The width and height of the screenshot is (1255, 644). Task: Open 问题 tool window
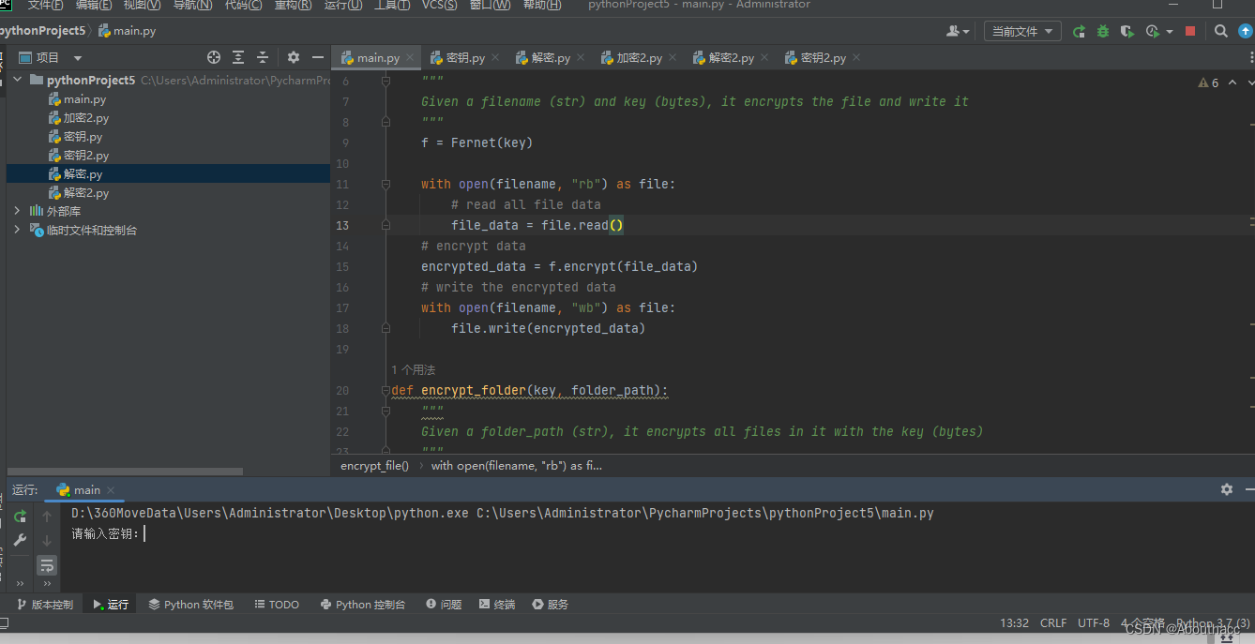pyautogui.click(x=444, y=605)
